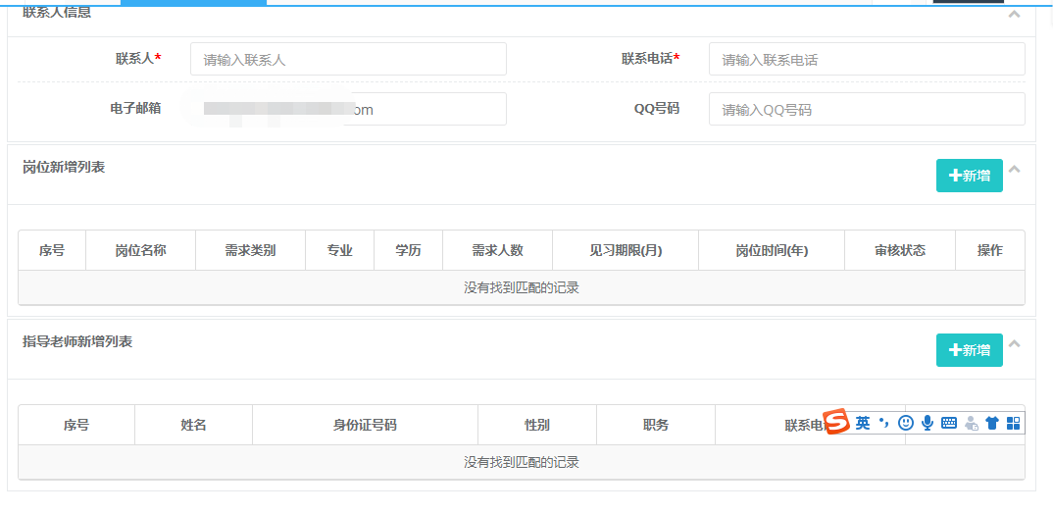Open the Sogou soft keyboard
This screenshot has width=1053, height=513.
pos(948,423)
